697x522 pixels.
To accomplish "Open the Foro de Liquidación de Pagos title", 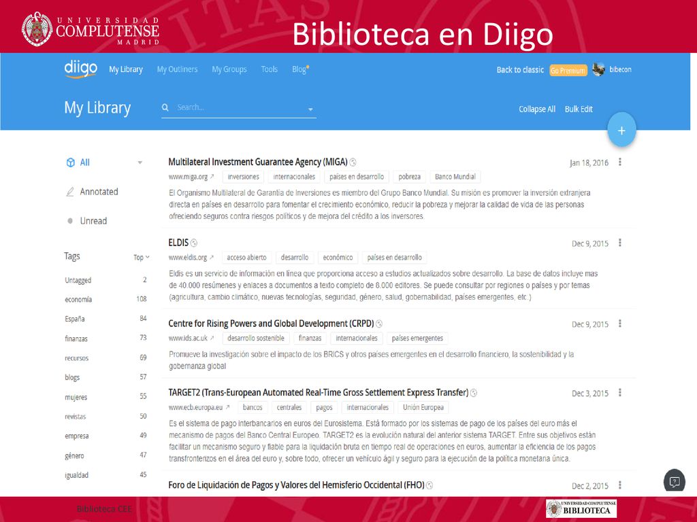I will [x=296, y=485].
